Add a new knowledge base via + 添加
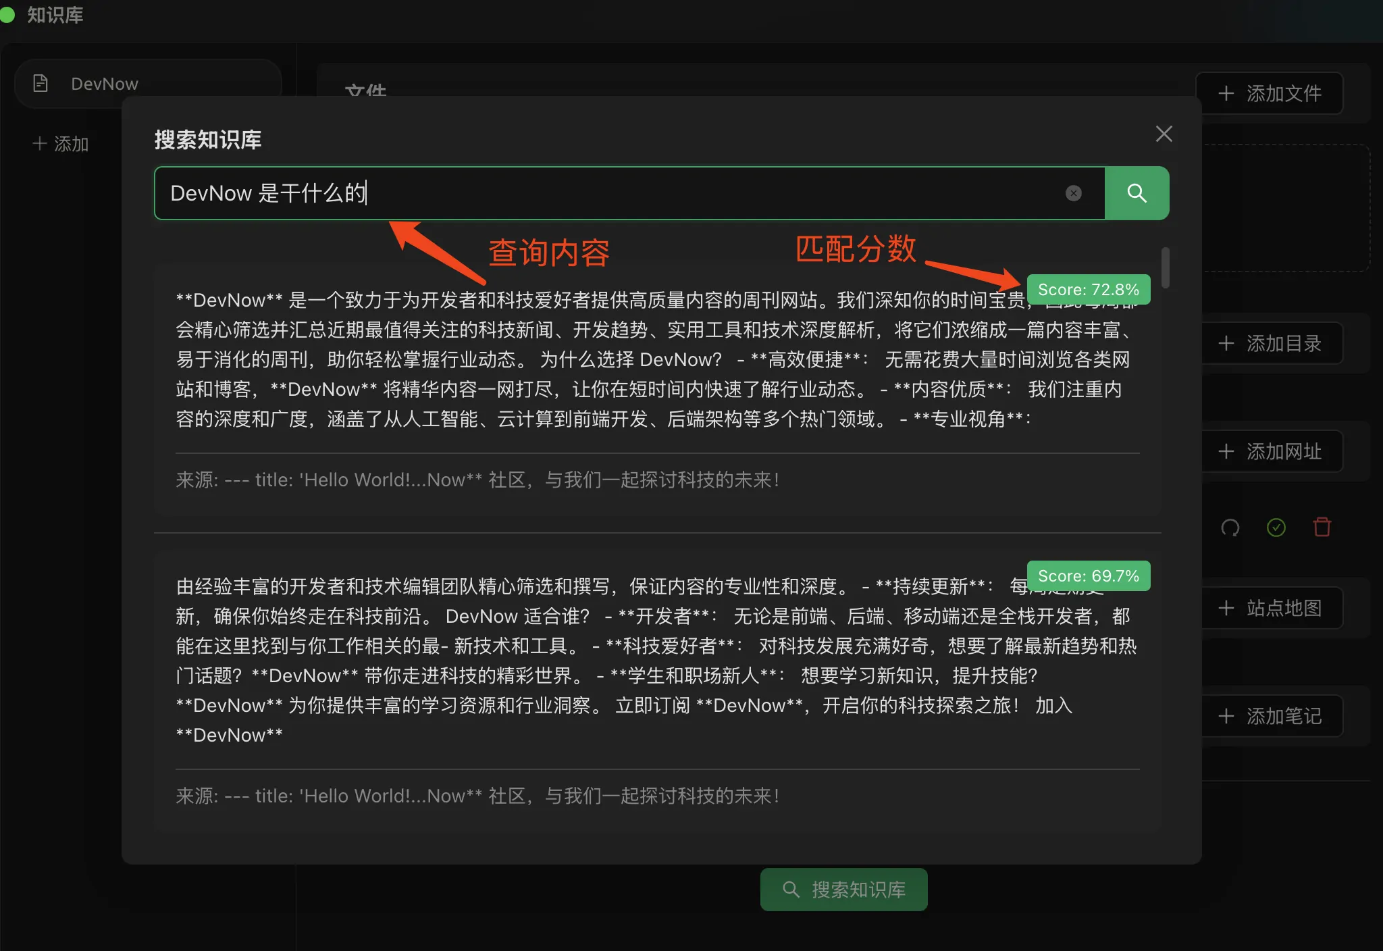The height and width of the screenshot is (951, 1383). [x=61, y=144]
